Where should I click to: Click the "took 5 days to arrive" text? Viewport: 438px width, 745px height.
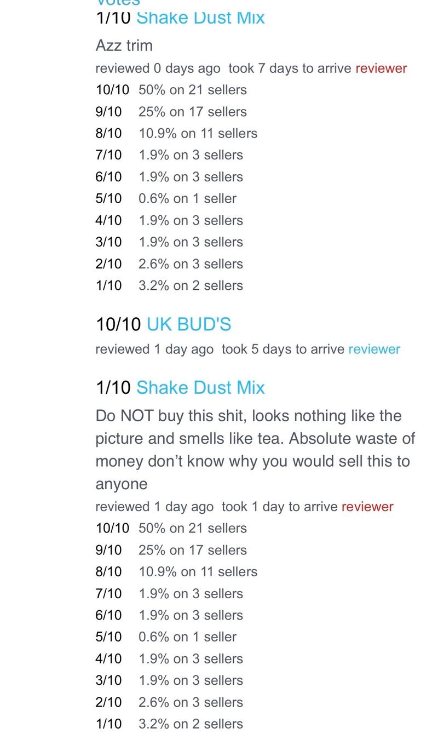(283, 349)
